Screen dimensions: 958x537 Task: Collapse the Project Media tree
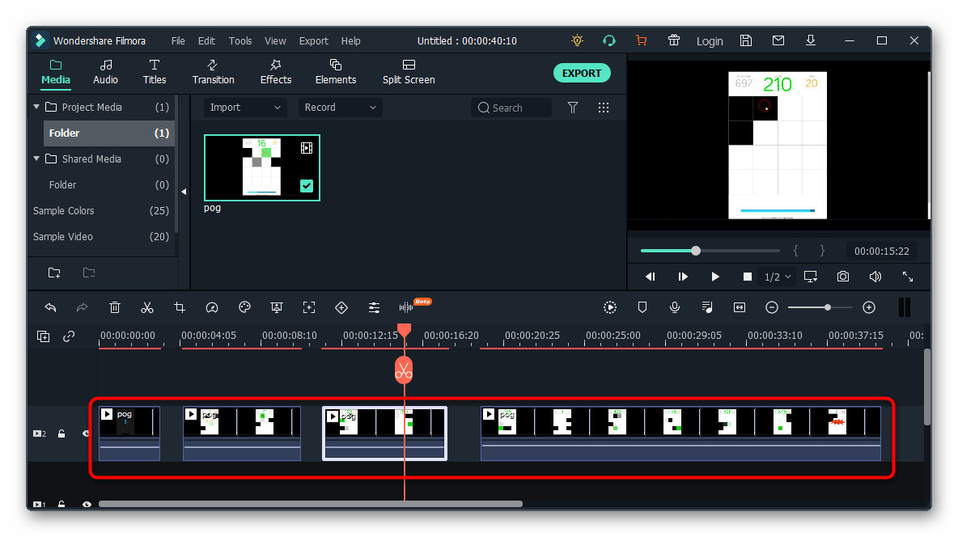click(x=36, y=107)
